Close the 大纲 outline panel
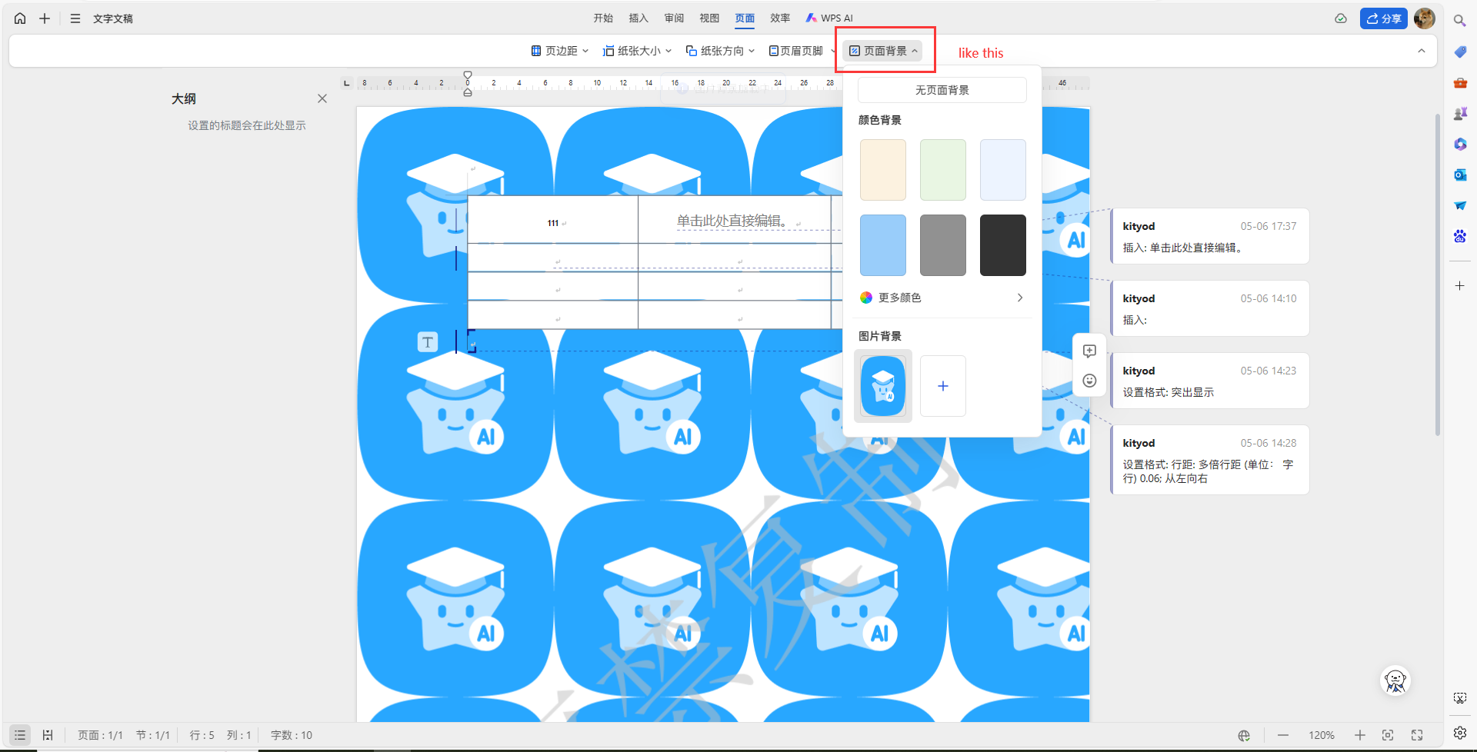This screenshot has width=1477, height=752. point(322,98)
